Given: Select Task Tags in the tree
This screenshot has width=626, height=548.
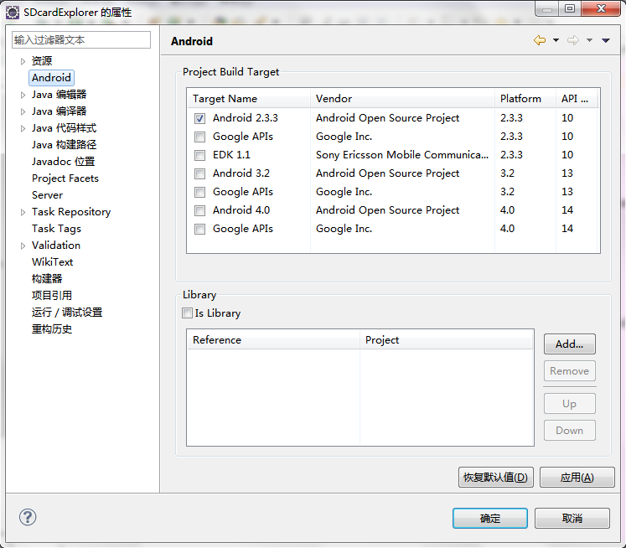Looking at the screenshot, I should (x=56, y=228).
